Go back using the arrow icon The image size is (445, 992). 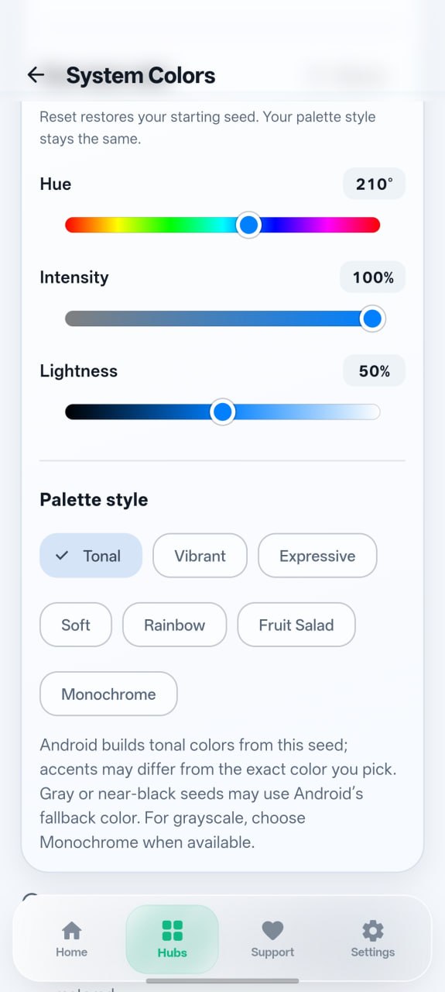pyautogui.click(x=36, y=74)
